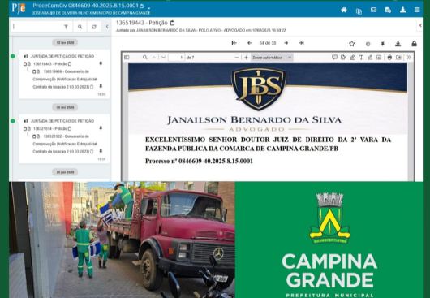Copy the process number in header

141,6
